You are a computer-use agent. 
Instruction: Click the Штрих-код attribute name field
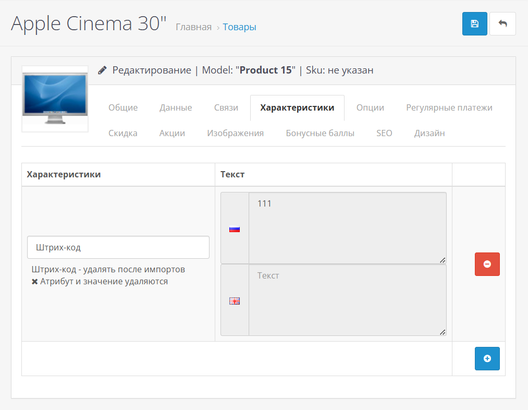tap(118, 247)
